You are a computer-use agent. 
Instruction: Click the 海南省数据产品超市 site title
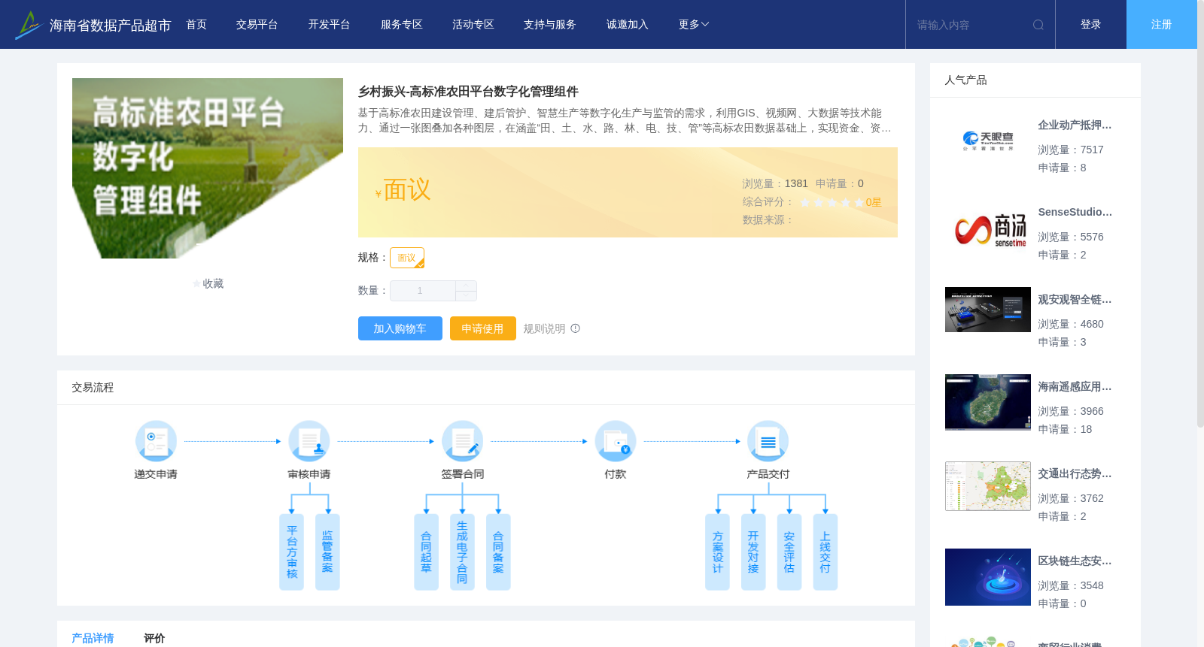(x=110, y=26)
